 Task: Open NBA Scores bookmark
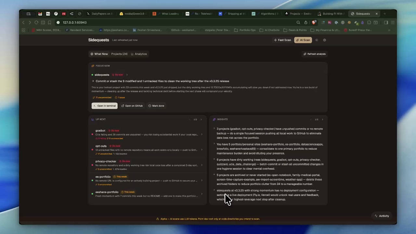[x=46, y=30]
